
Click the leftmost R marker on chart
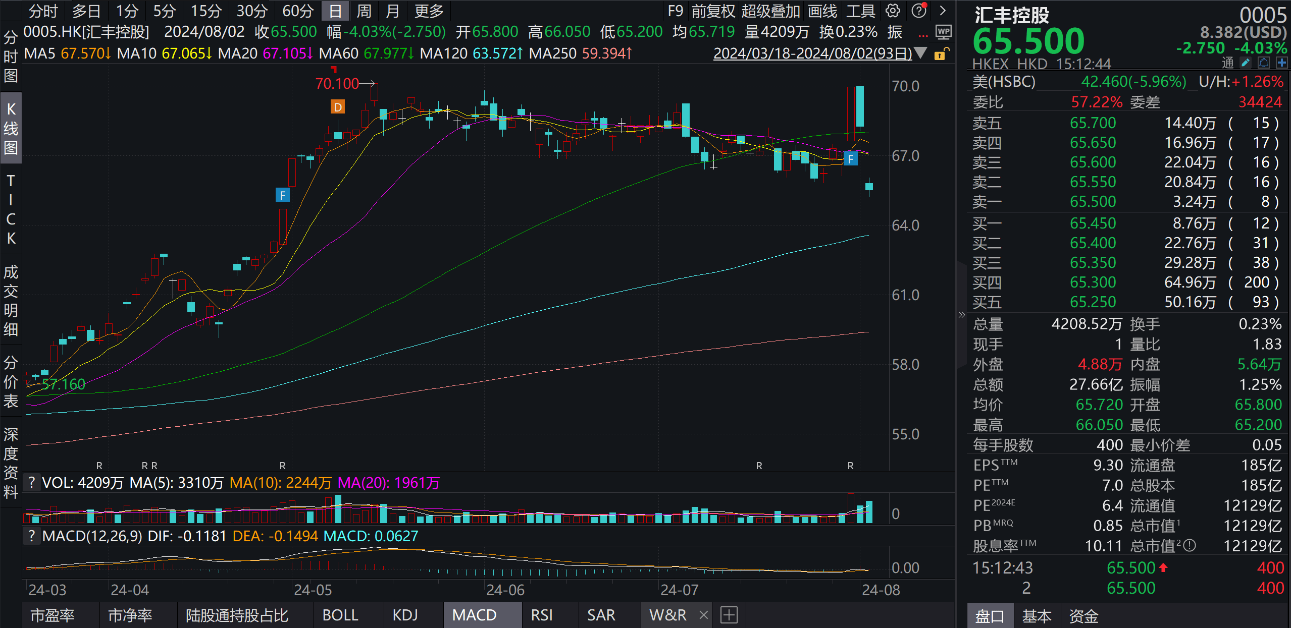point(99,466)
